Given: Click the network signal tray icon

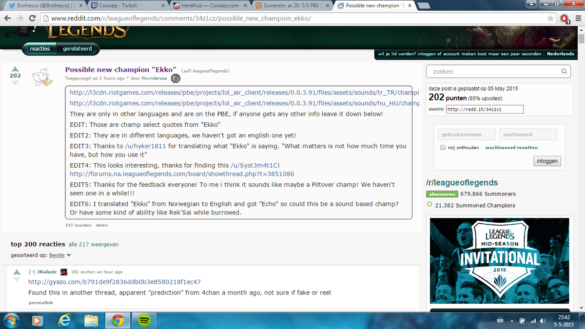Looking at the screenshot, I should pyautogui.click(x=532, y=321).
